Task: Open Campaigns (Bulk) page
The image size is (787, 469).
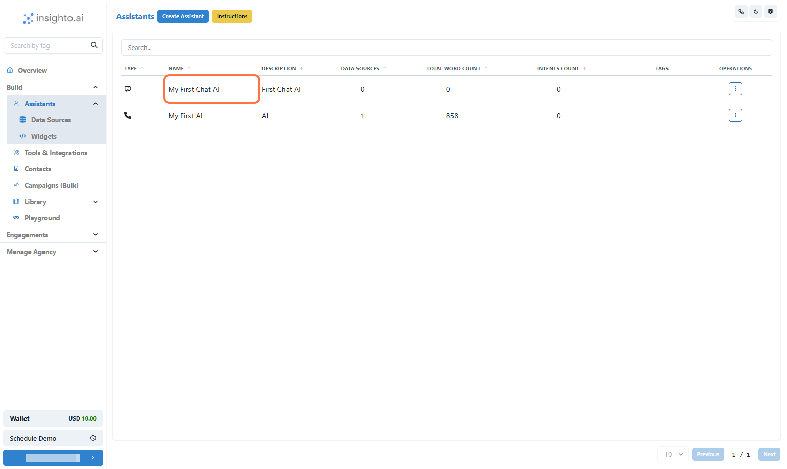Action: 52,185
